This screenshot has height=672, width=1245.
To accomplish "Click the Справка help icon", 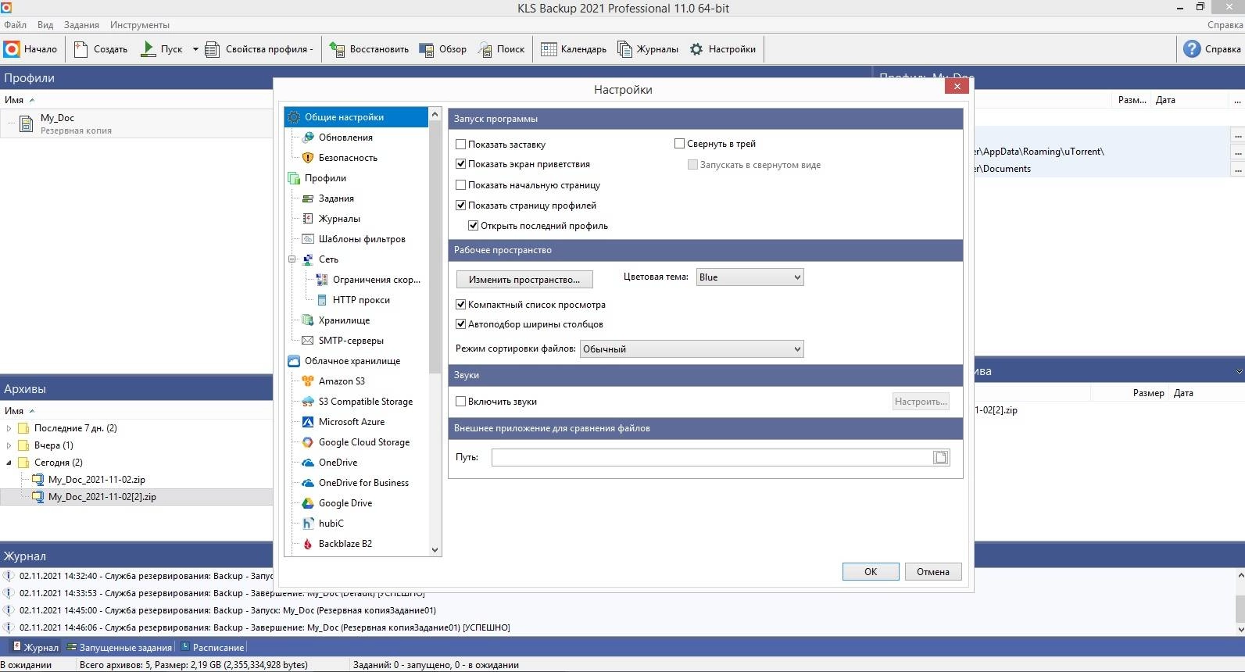I will [x=1192, y=49].
